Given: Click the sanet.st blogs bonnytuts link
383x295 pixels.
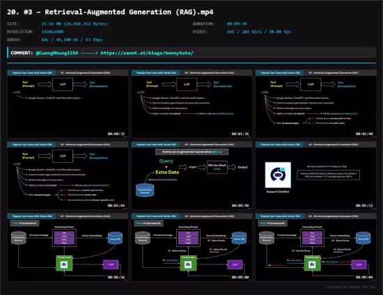Looking at the screenshot, I should (147, 53).
